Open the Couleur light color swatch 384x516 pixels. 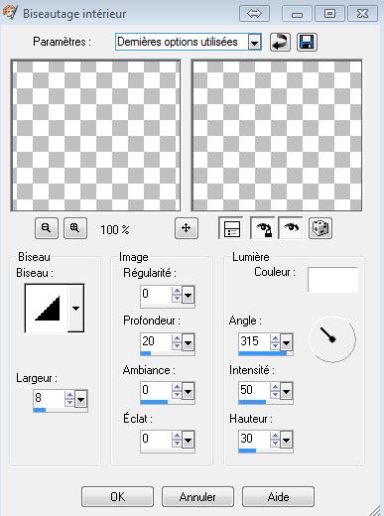(x=332, y=280)
